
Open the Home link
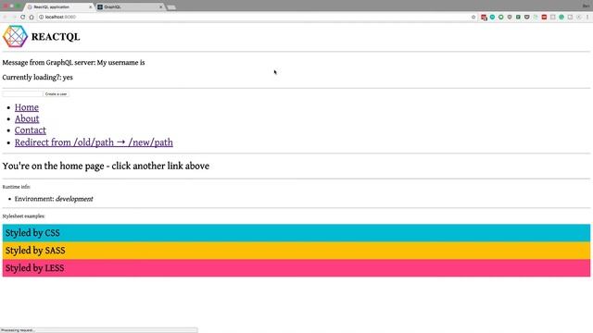tap(27, 107)
